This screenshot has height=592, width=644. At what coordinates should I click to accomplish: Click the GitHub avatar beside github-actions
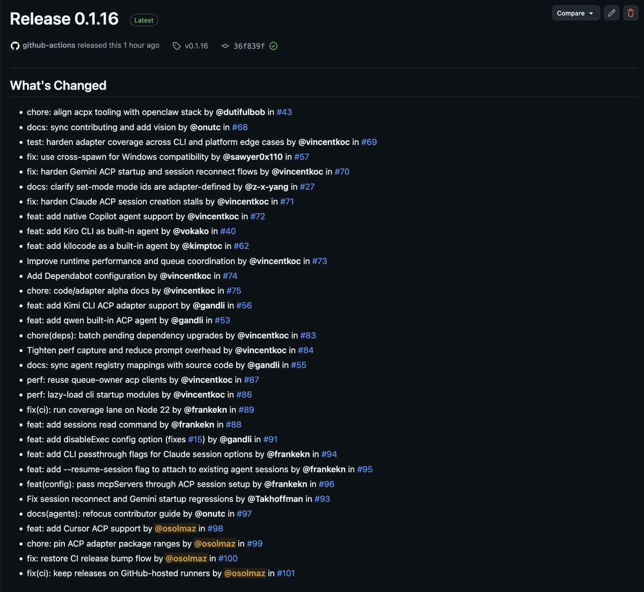(x=15, y=46)
